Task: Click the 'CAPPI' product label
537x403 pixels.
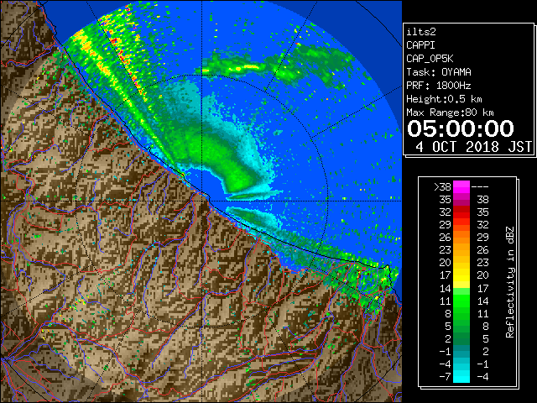Action: tap(420, 45)
